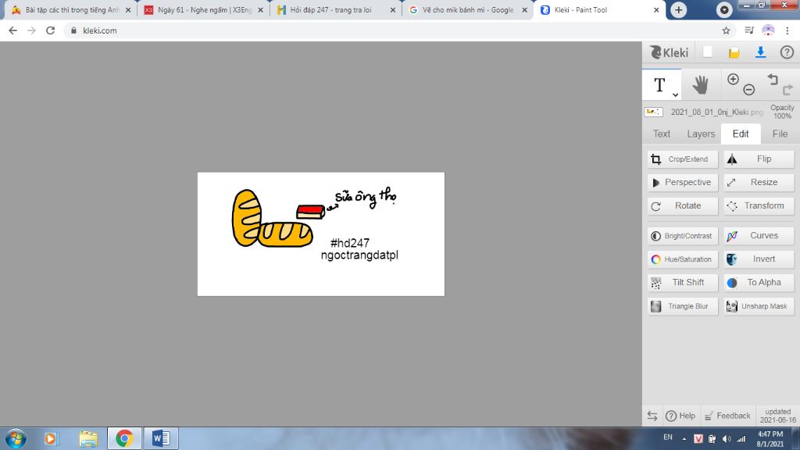The height and width of the screenshot is (450, 800).
Task: Open the Crop/Extend tool
Action: [683, 159]
